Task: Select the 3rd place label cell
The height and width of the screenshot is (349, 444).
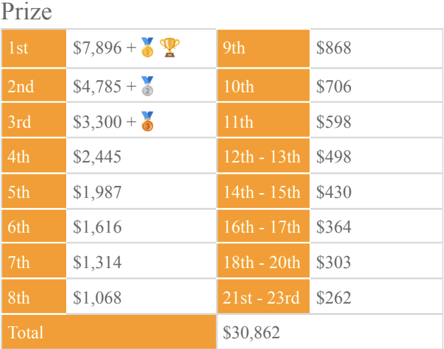Action: (x=33, y=122)
